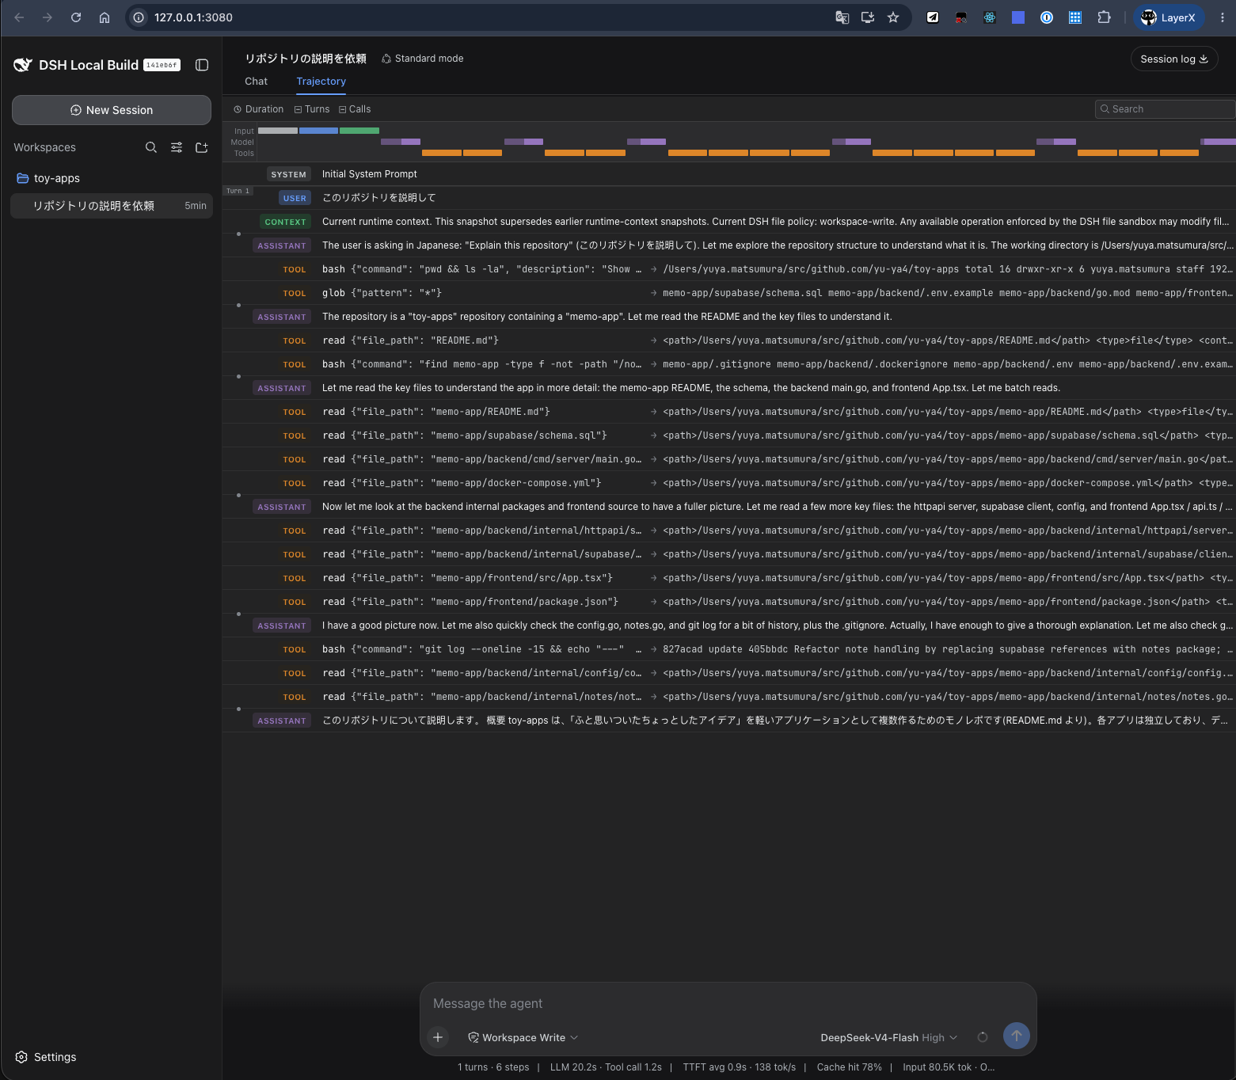Click the address bar URL 127.0.0.1:3080
Image resolution: width=1236 pixels, height=1080 pixels.
193,17
